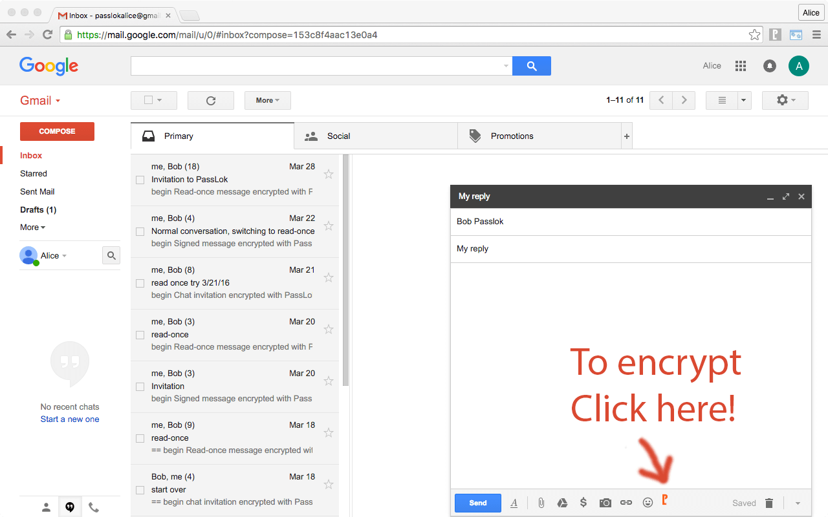This screenshot has width=828, height=517.
Task: Open Drafts (1) folder
Action: pyautogui.click(x=38, y=210)
